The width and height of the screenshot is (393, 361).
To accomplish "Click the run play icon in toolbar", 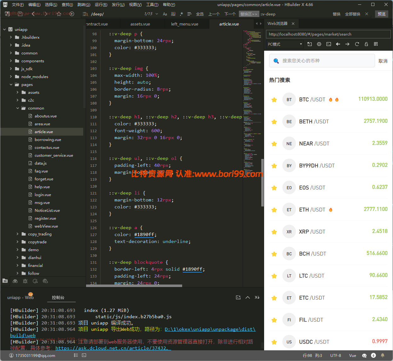I will pos(72,14).
